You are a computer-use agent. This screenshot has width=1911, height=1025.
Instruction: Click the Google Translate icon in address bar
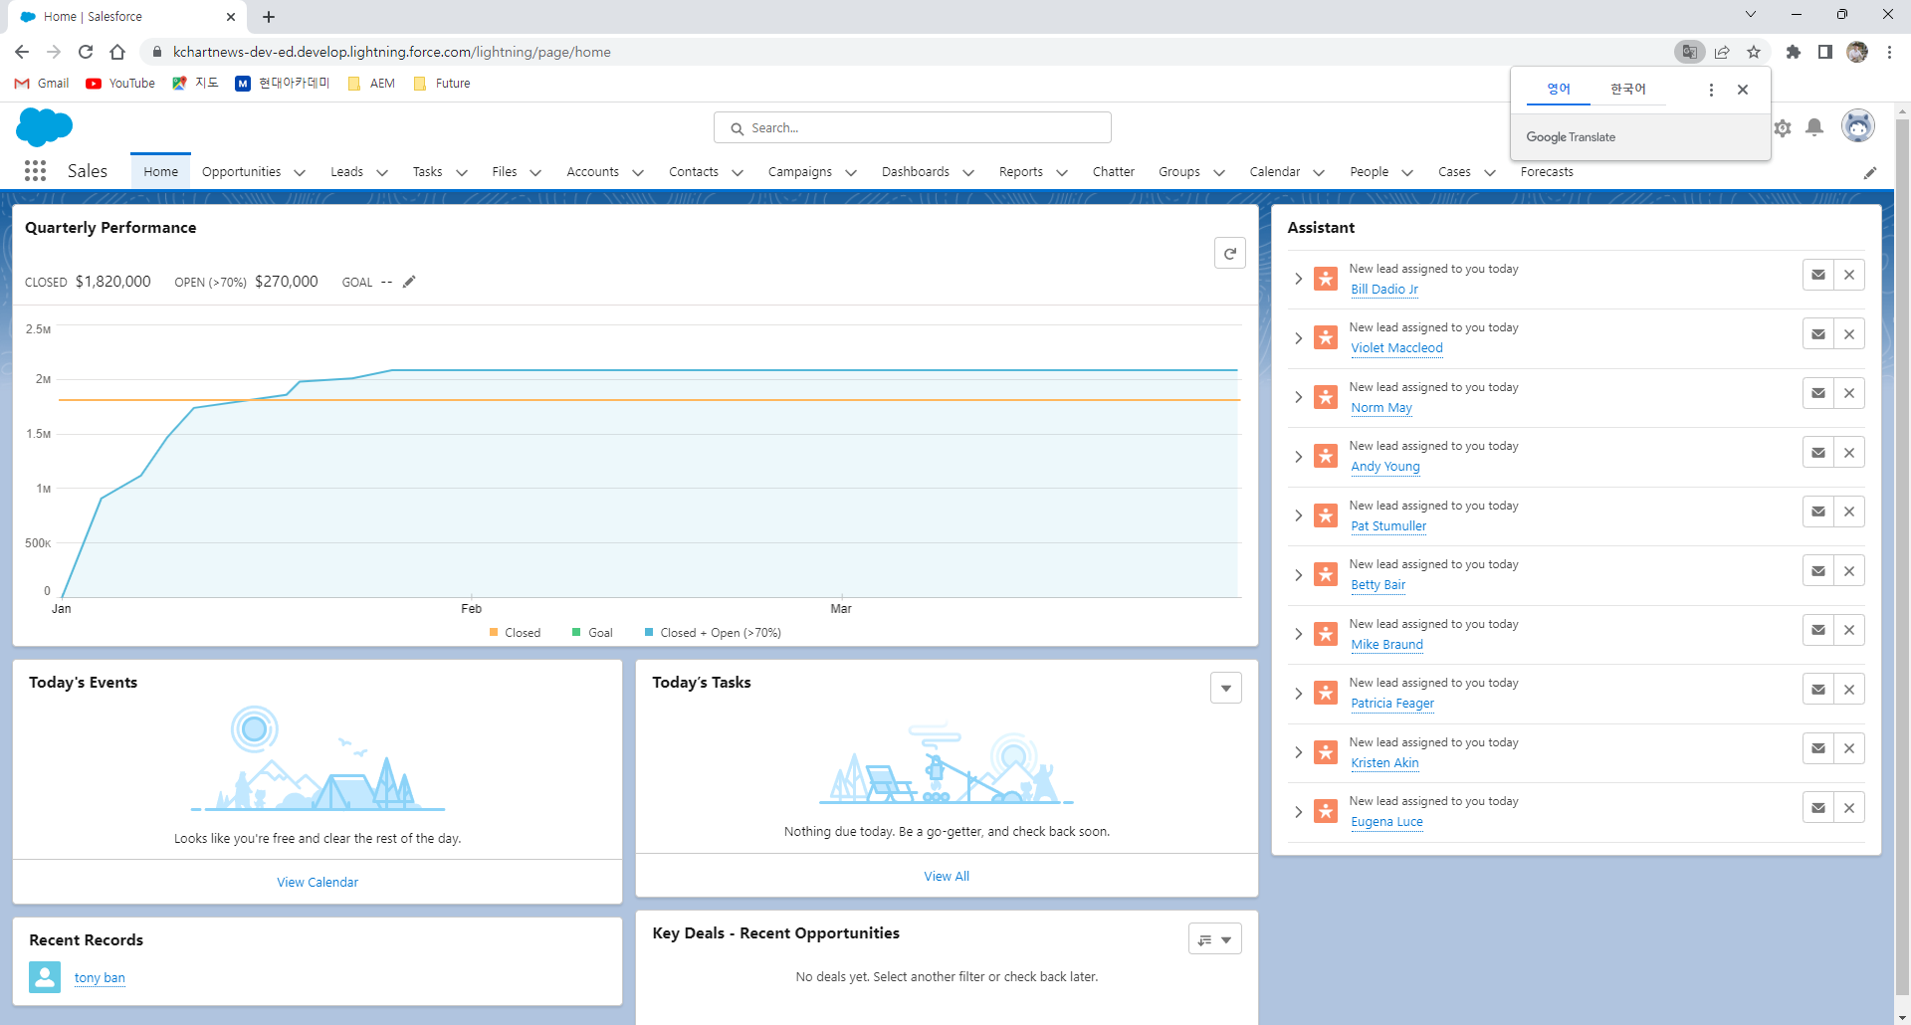pyautogui.click(x=1689, y=52)
